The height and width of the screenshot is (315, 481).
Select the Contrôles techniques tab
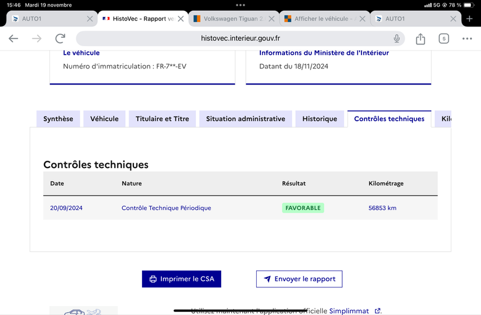pos(389,119)
